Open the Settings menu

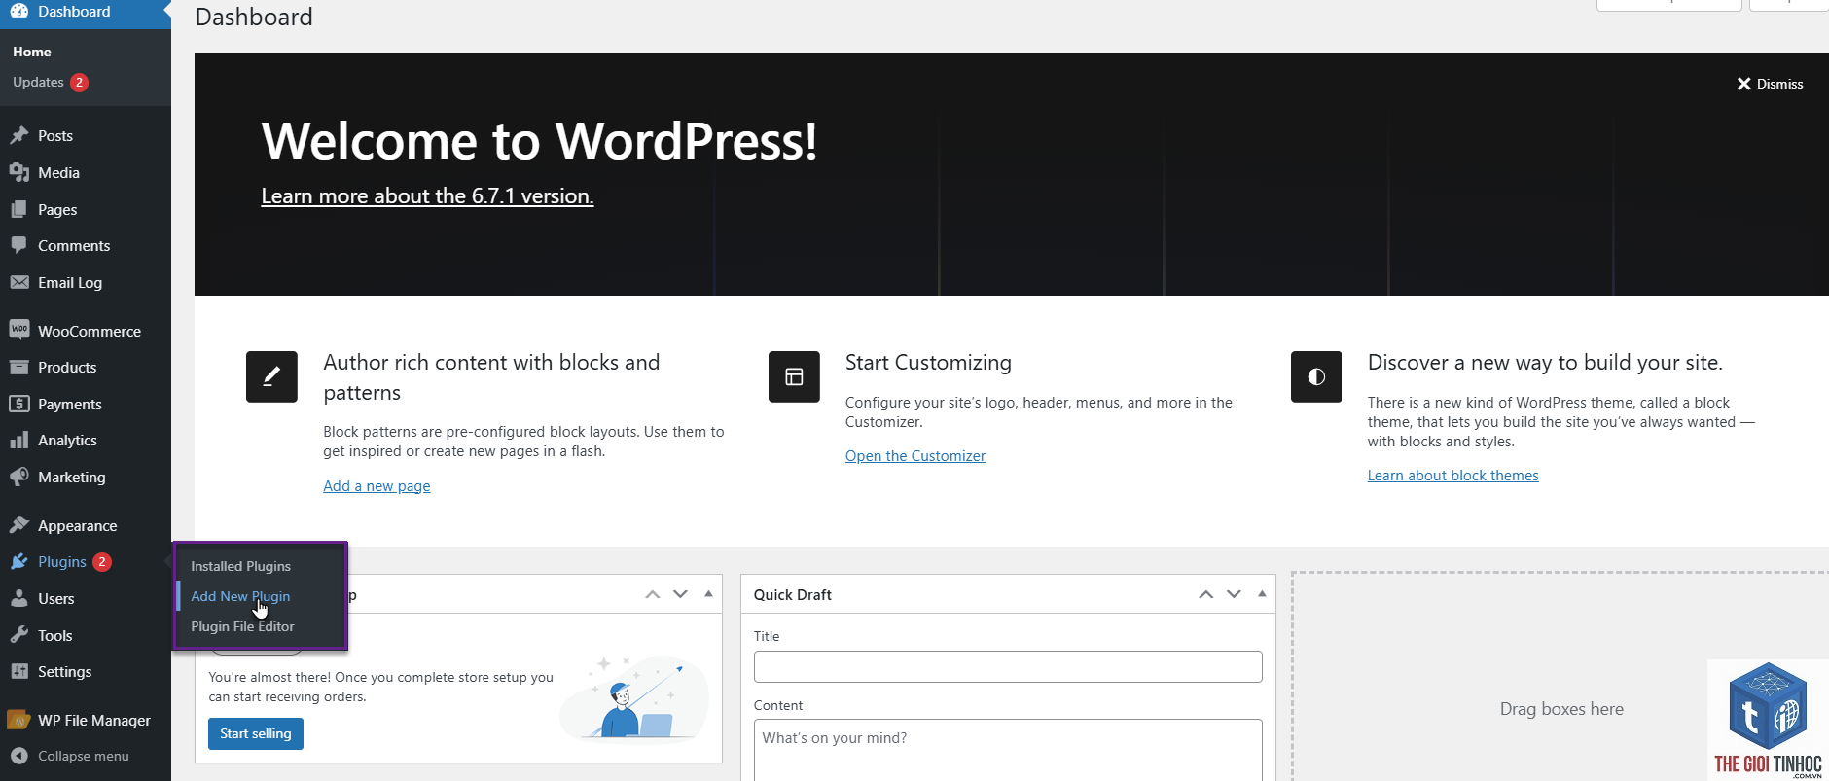click(x=86, y=672)
